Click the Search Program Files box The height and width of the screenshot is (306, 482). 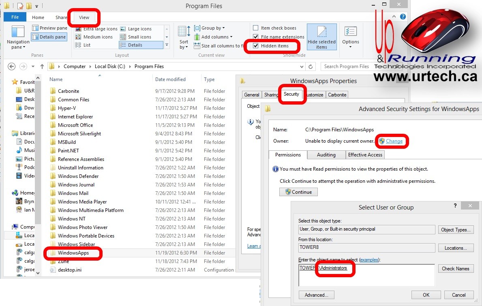pos(347,66)
